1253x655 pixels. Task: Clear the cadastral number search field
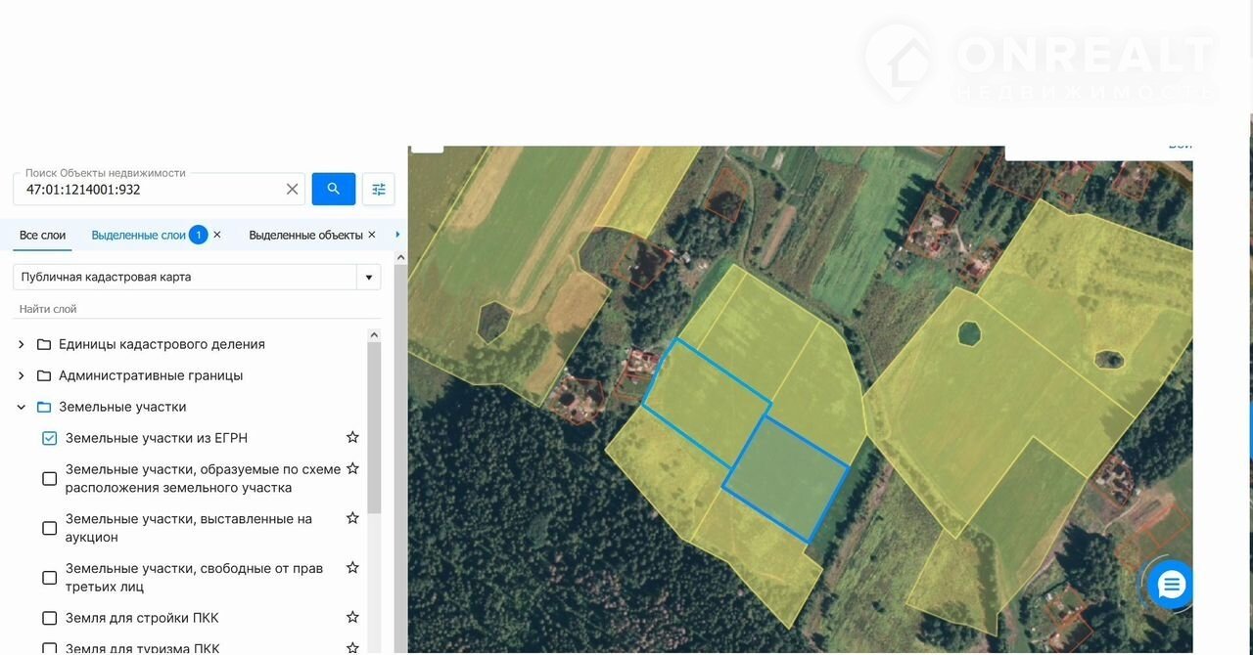click(x=292, y=189)
